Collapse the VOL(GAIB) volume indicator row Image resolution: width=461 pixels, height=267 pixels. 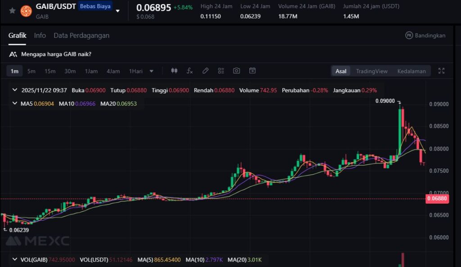pos(15,260)
